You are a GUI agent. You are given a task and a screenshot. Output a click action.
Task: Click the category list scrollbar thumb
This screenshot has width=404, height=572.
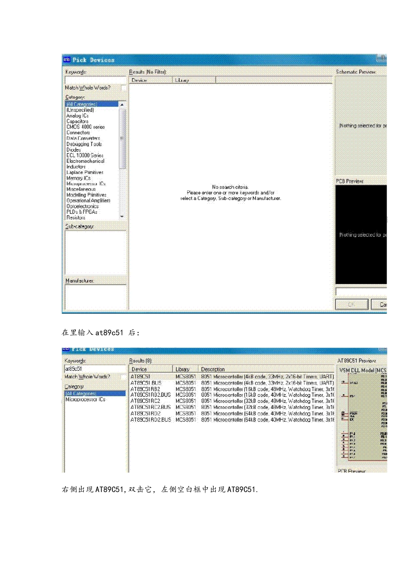click(122, 138)
